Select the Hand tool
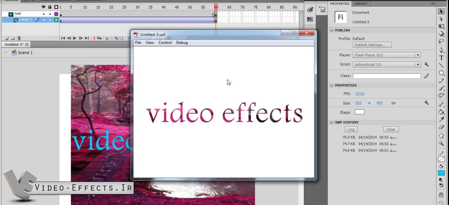The image size is (449, 205). point(441,136)
